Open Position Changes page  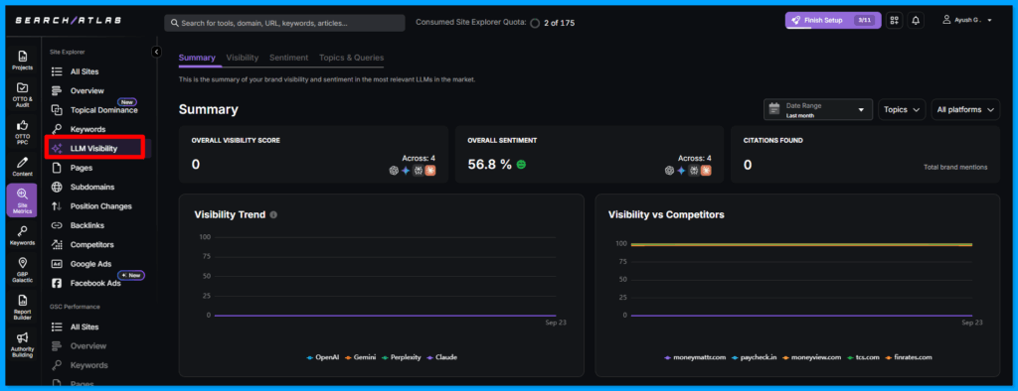pyautogui.click(x=100, y=206)
